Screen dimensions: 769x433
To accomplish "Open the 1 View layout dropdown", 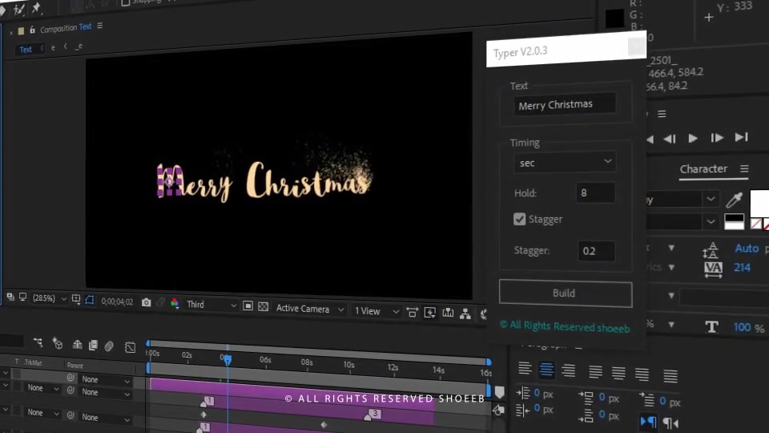I will [376, 311].
